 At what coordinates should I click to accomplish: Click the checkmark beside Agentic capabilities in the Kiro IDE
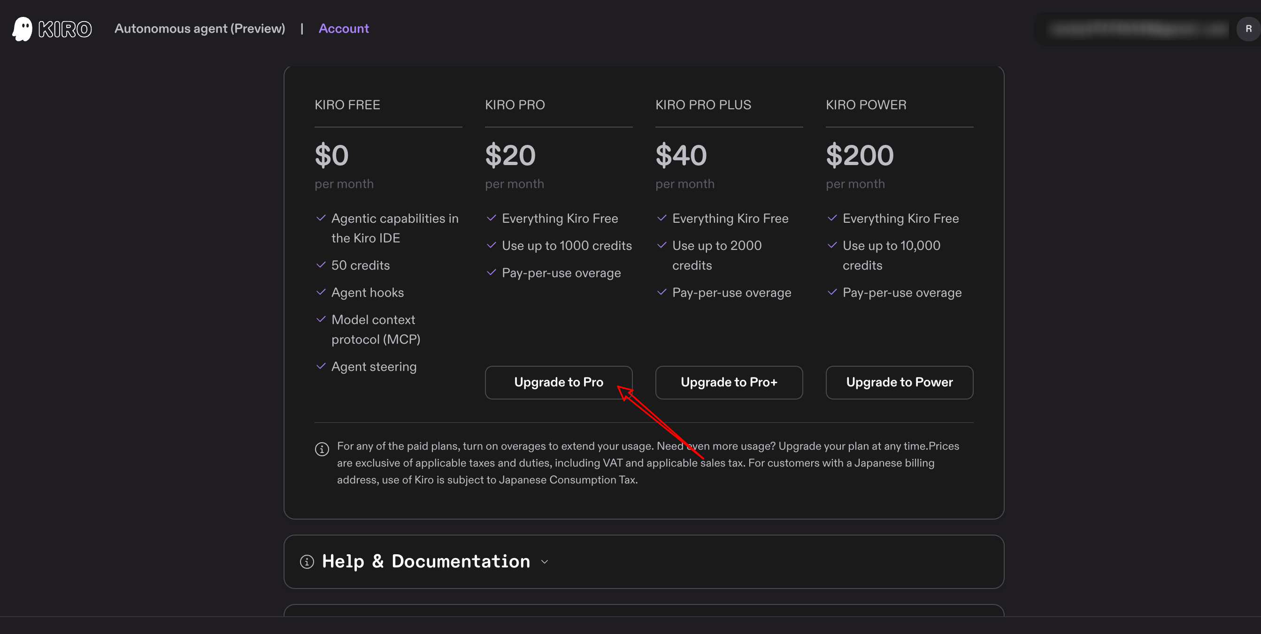(321, 218)
